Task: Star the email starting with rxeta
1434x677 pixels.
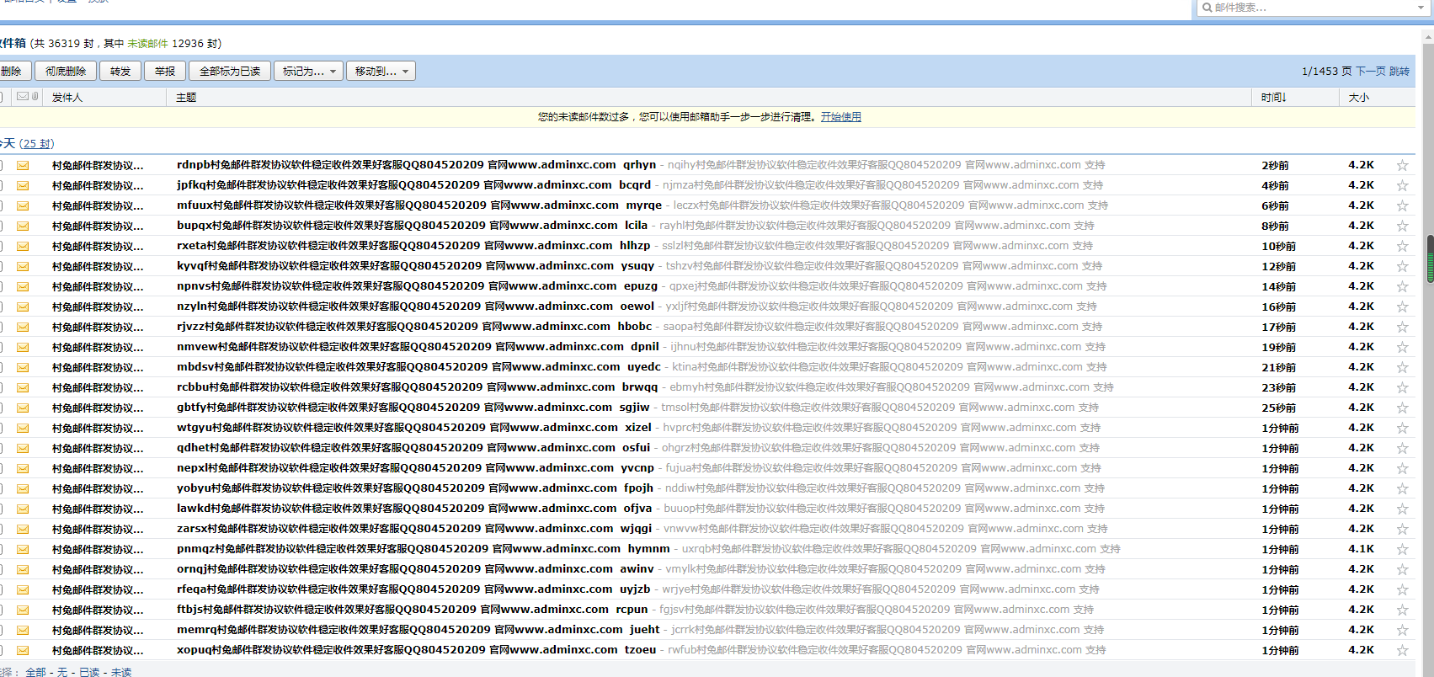Action: [x=1402, y=246]
